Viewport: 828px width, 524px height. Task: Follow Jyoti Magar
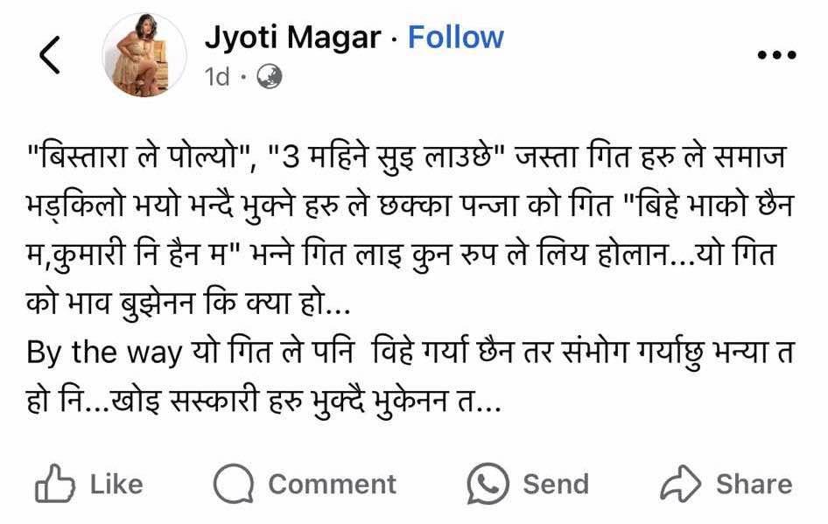[x=456, y=38]
